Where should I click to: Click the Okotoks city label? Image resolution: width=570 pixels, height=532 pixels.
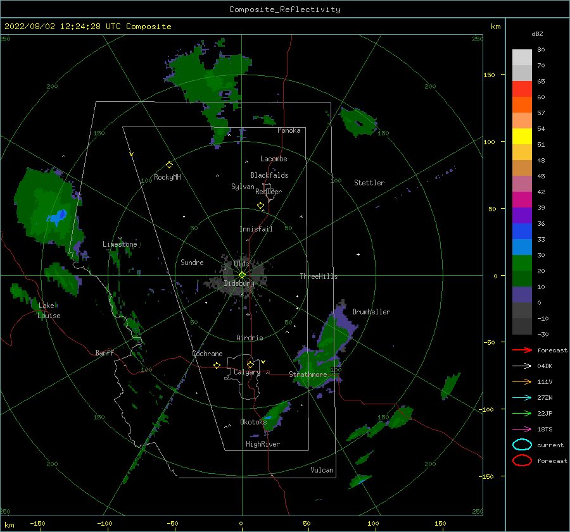(253, 421)
